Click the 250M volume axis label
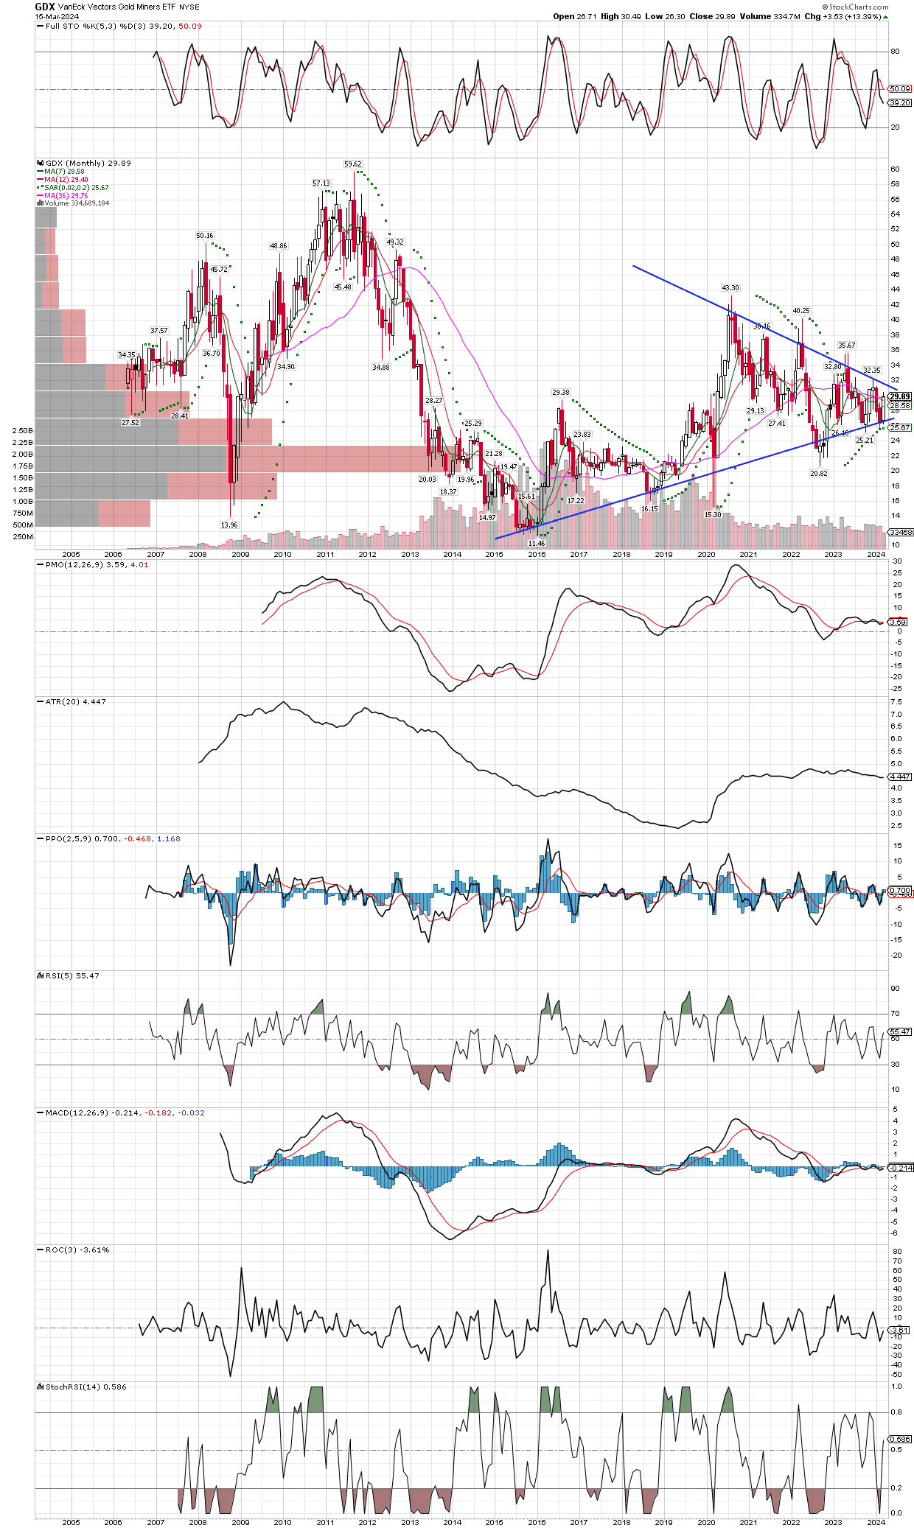The width and height of the screenshot is (914, 1528). click(x=23, y=537)
